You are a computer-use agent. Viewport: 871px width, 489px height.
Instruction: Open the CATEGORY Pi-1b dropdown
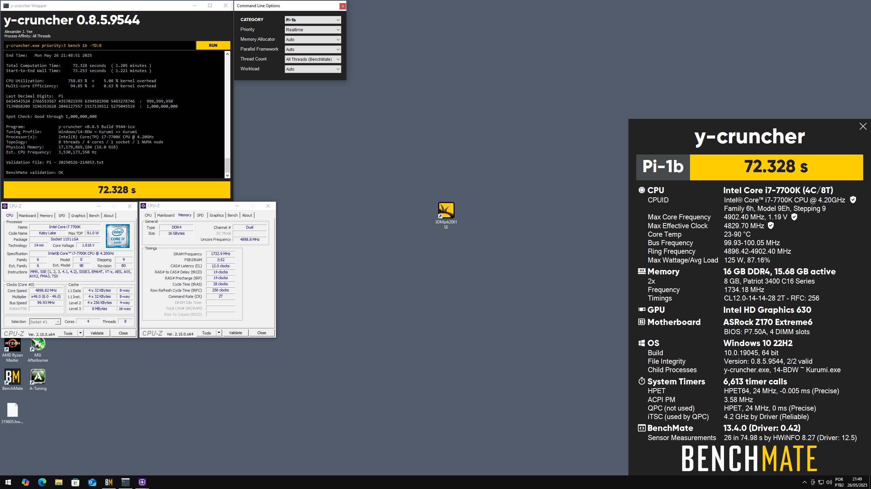(x=313, y=20)
